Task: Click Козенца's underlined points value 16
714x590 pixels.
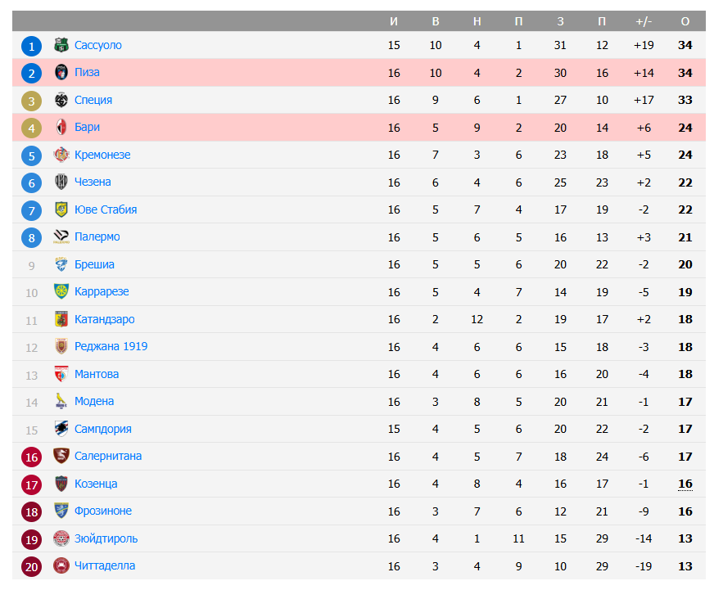Action: point(685,484)
